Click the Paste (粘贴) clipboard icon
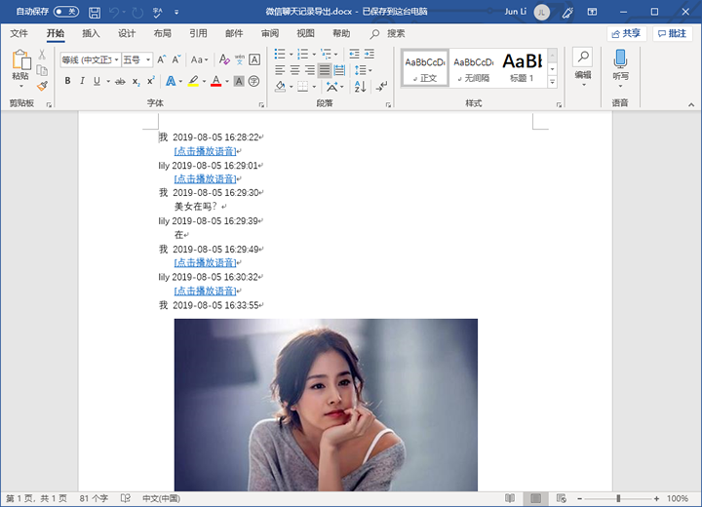 coord(20,59)
